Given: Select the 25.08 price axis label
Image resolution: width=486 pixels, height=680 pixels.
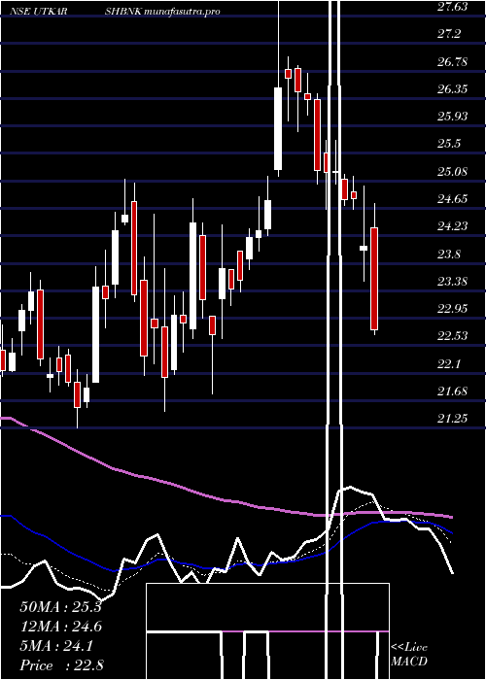Looking at the screenshot, I should click(453, 171).
